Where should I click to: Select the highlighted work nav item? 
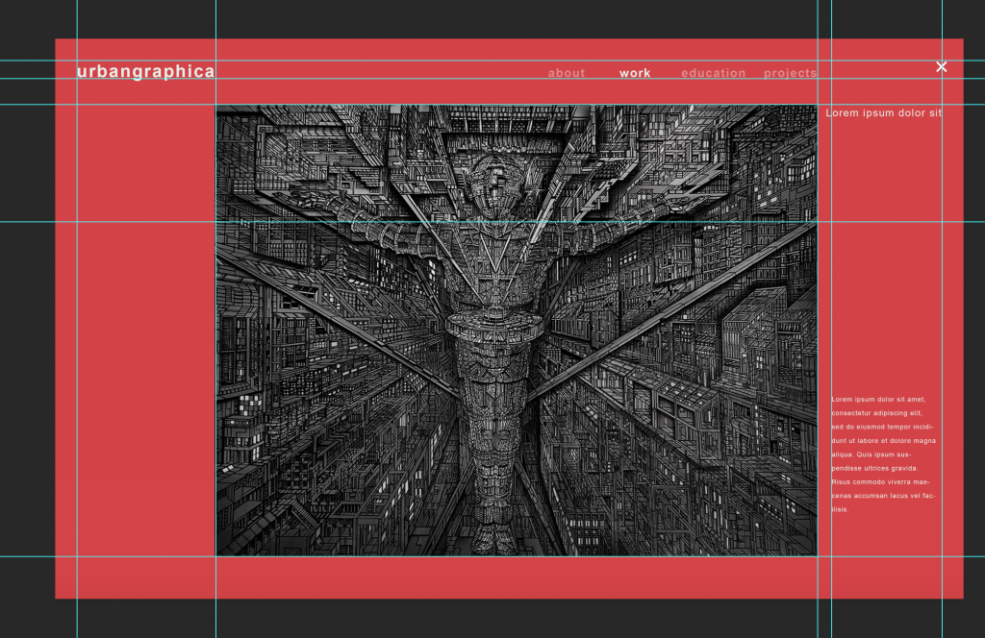[x=635, y=73]
